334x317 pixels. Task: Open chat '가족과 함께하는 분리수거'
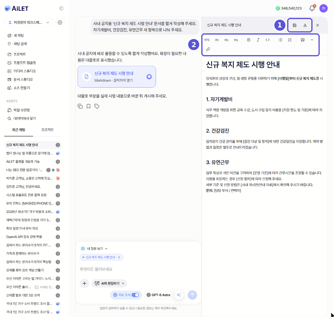point(33,253)
